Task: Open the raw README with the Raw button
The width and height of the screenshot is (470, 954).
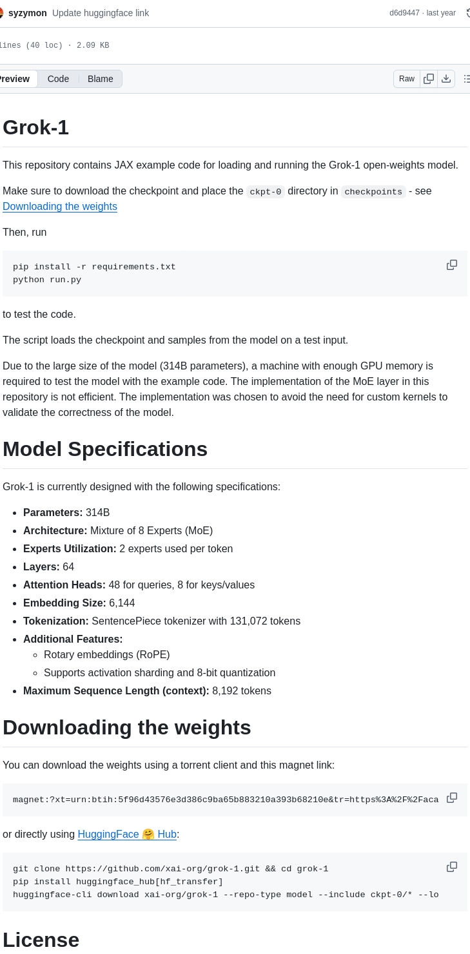Action: click(406, 78)
